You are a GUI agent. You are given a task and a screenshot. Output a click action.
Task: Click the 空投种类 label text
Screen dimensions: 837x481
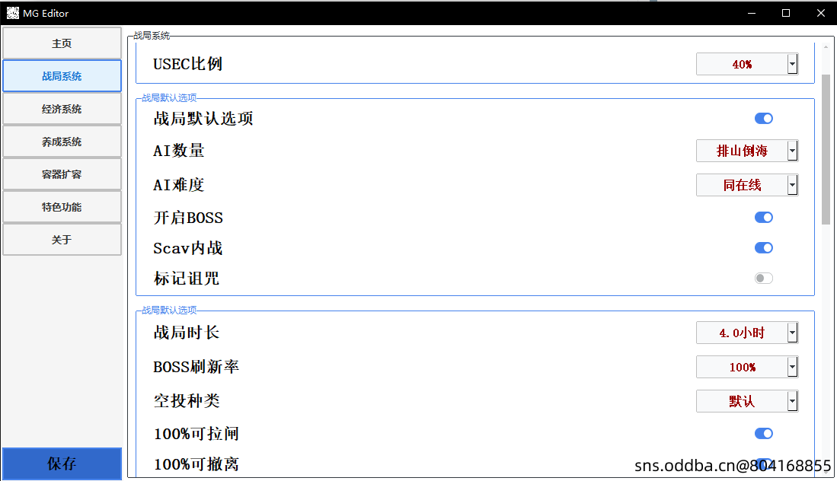187,401
